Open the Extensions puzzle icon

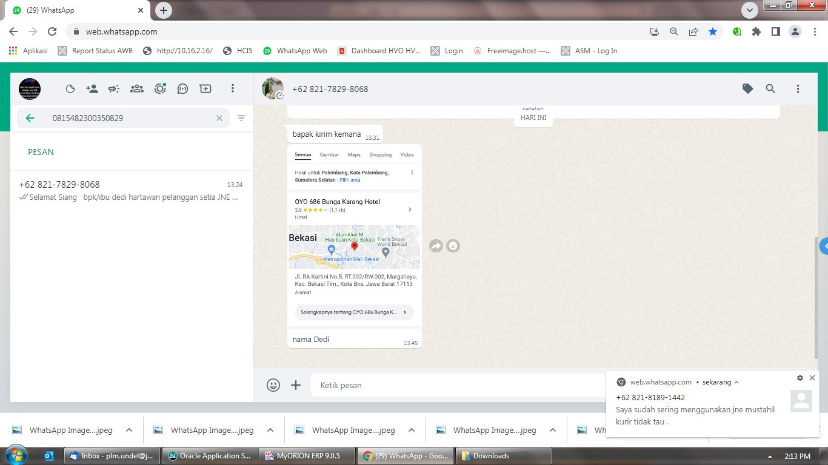[x=756, y=31]
